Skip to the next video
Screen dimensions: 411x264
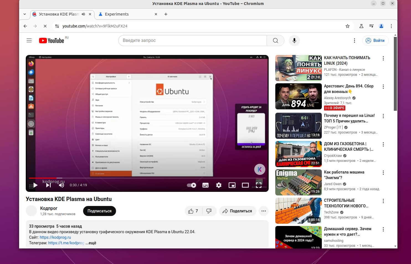48,185
